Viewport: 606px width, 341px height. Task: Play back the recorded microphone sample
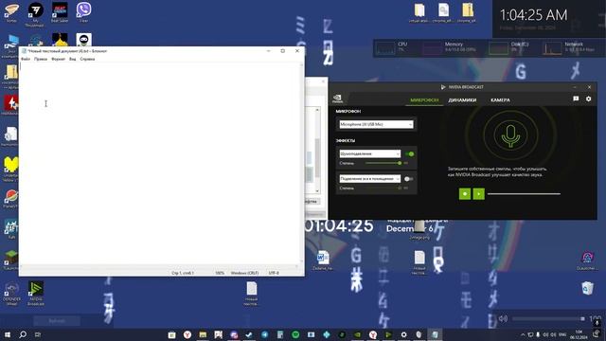coord(478,193)
